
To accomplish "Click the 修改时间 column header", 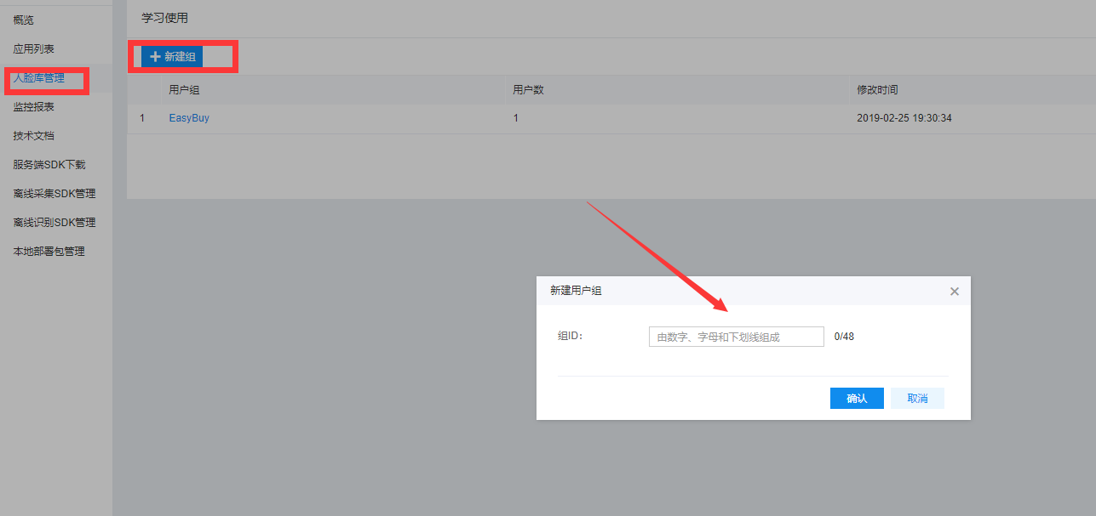I will [x=877, y=90].
